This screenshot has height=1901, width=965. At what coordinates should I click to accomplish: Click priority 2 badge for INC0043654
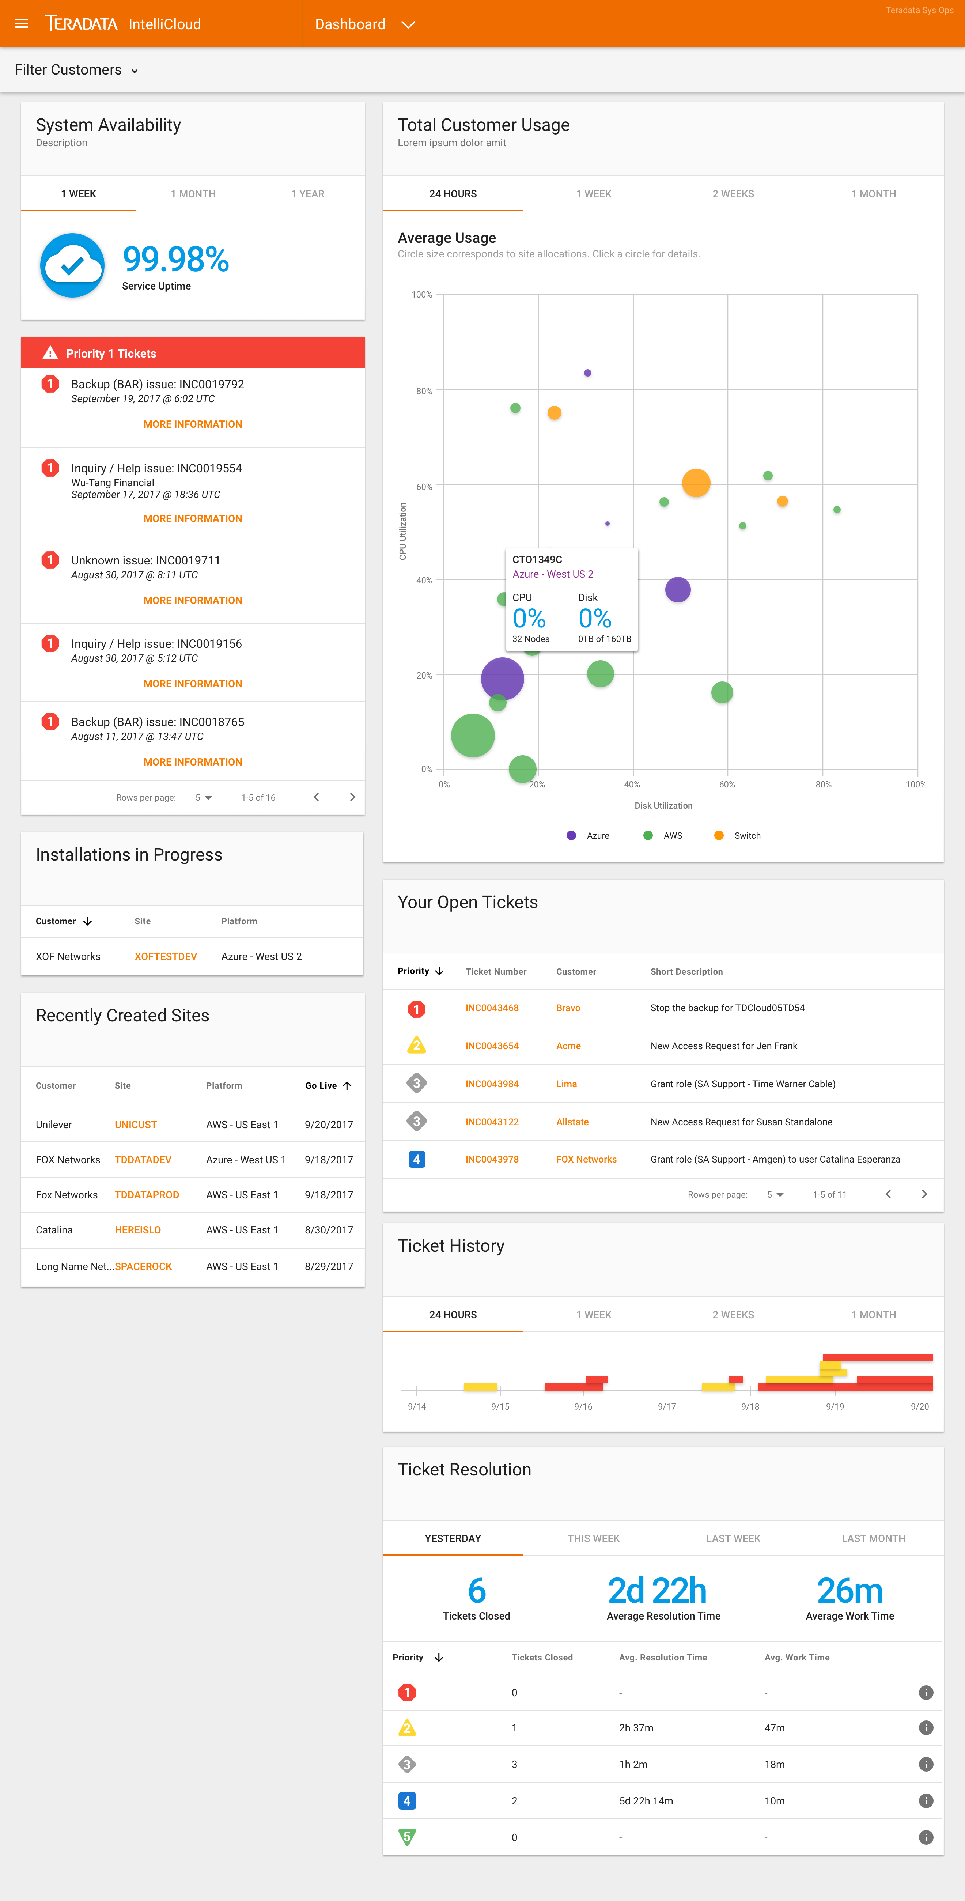tap(417, 1046)
